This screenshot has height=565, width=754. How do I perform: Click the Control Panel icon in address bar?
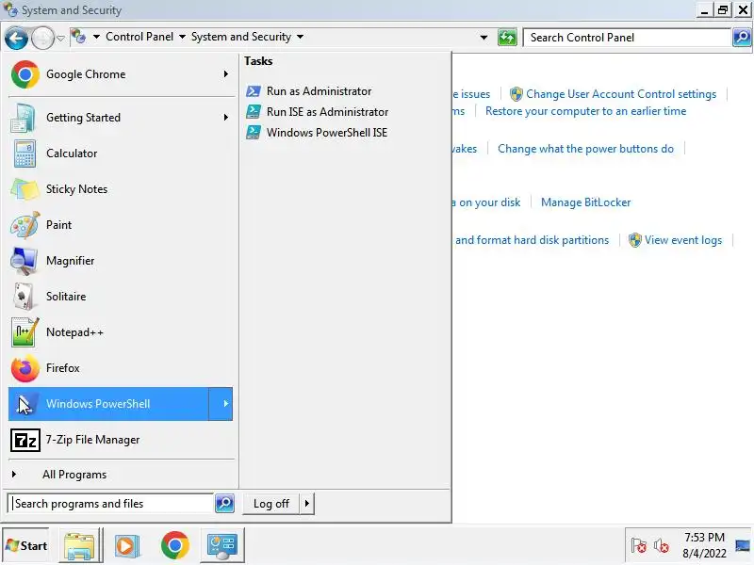[79, 37]
